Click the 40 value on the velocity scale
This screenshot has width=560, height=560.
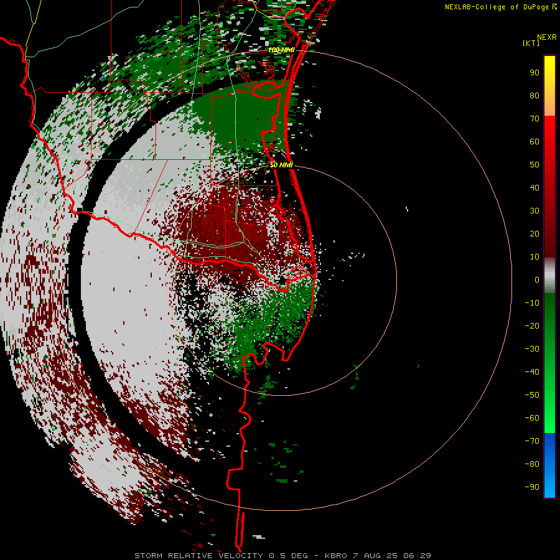point(534,188)
